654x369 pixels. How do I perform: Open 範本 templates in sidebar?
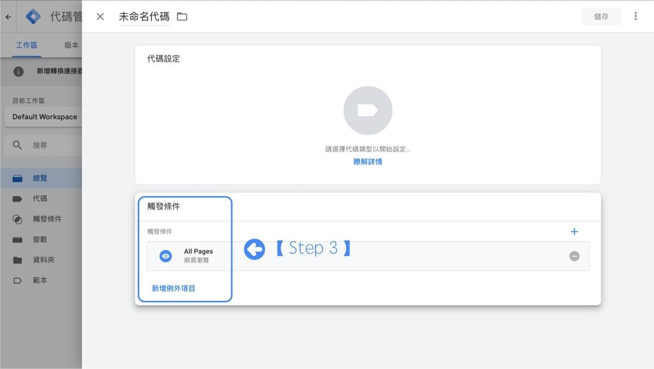pos(41,280)
